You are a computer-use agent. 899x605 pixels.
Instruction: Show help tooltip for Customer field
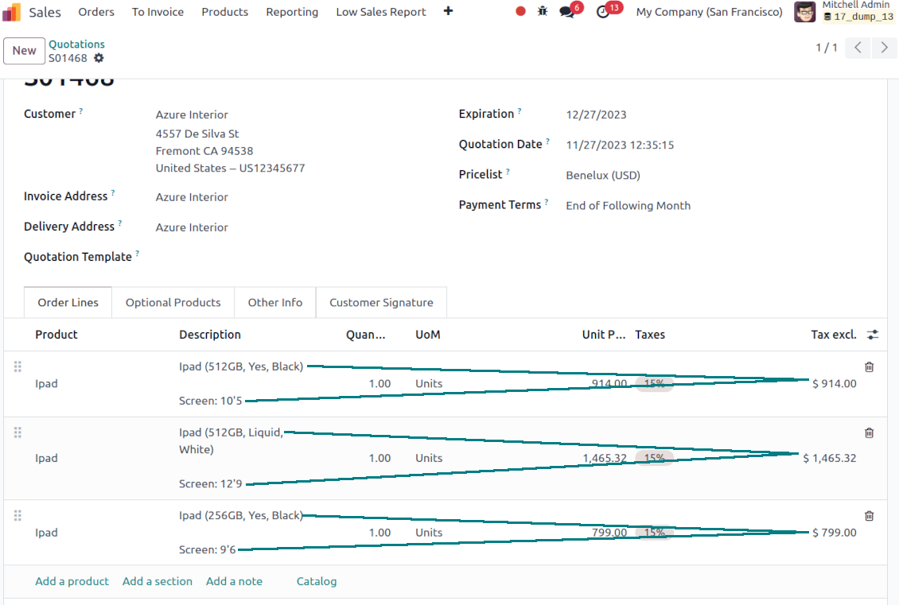click(x=81, y=111)
